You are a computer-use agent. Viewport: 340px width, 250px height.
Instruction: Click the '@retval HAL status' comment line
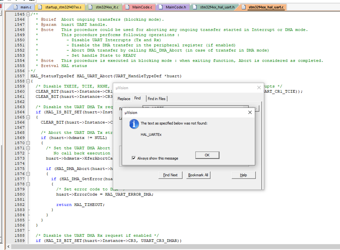click(x=61, y=66)
